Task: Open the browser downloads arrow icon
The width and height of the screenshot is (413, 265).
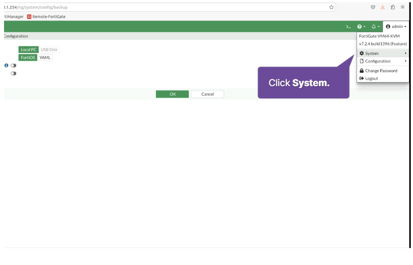Action: tap(383, 7)
